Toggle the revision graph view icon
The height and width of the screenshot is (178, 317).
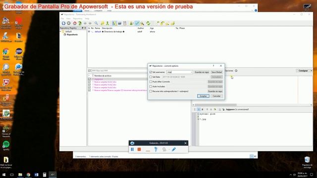point(114,23)
